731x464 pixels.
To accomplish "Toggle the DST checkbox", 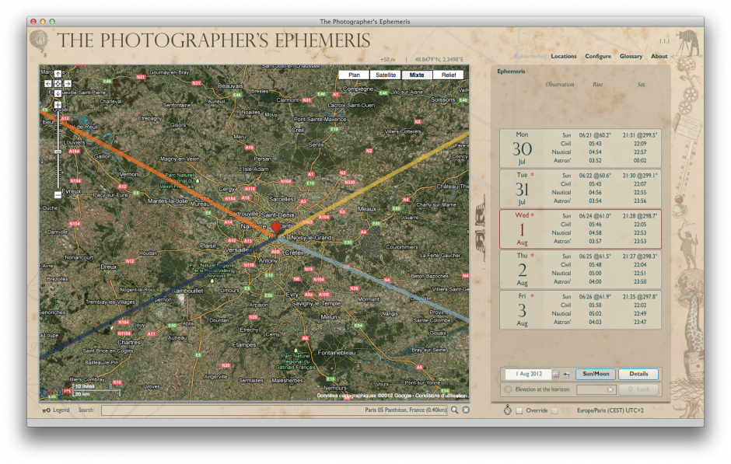I will 554,410.
